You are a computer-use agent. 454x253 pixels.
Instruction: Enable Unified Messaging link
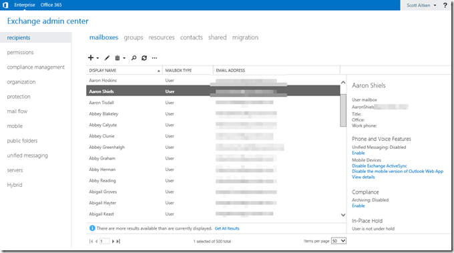tap(358, 153)
